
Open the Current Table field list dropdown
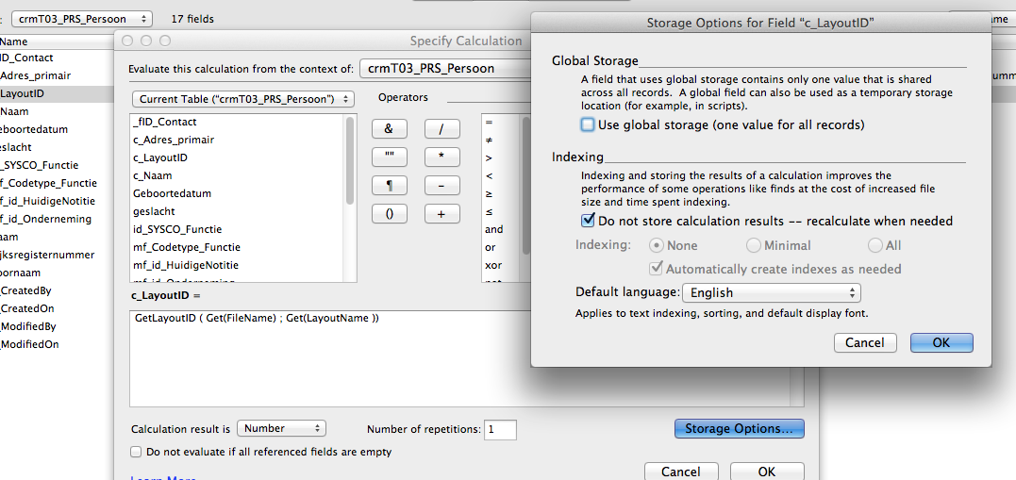click(243, 99)
